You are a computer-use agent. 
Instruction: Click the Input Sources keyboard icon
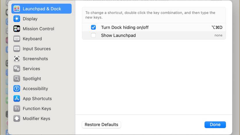(x=17, y=49)
